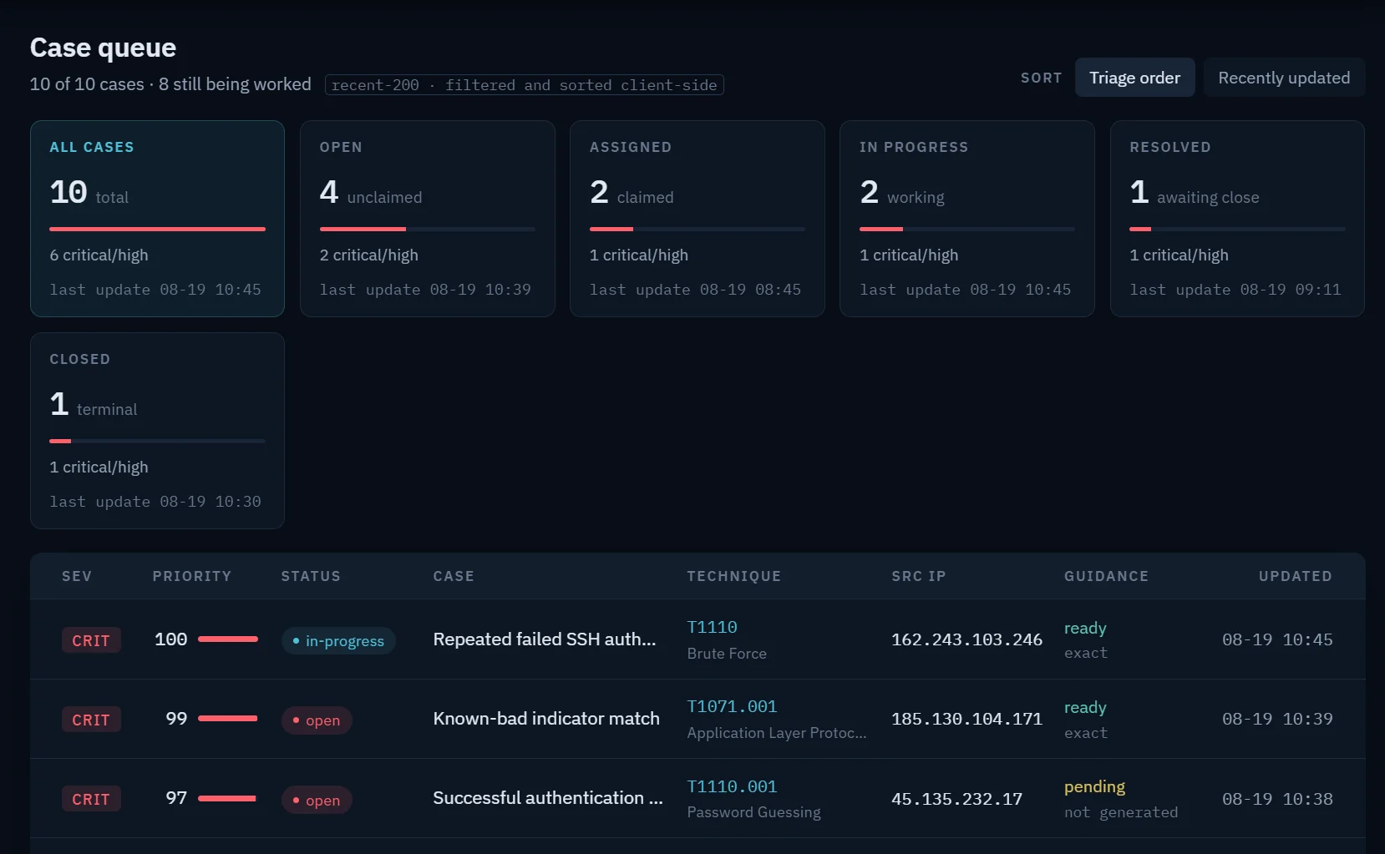
Task: Click ready guidance in Known-bad indicator row
Action: (1085, 707)
